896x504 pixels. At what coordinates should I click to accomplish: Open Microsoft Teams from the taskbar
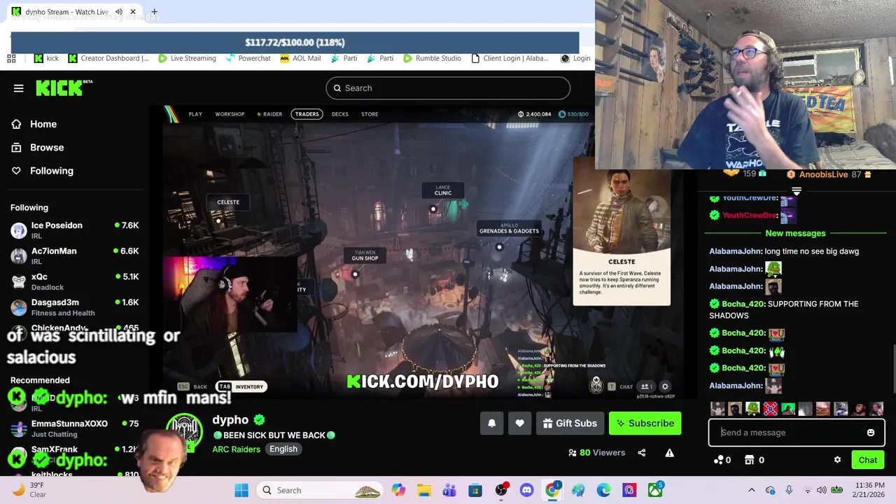[x=449, y=490]
